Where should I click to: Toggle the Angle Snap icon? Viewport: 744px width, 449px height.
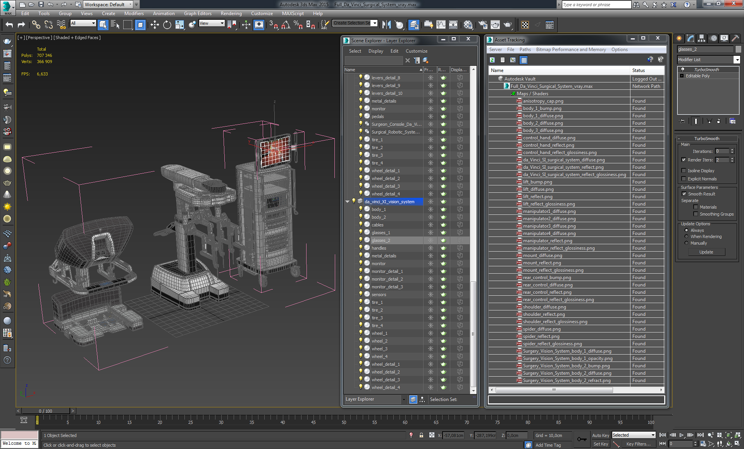pyautogui.click(x=286, y=25)
